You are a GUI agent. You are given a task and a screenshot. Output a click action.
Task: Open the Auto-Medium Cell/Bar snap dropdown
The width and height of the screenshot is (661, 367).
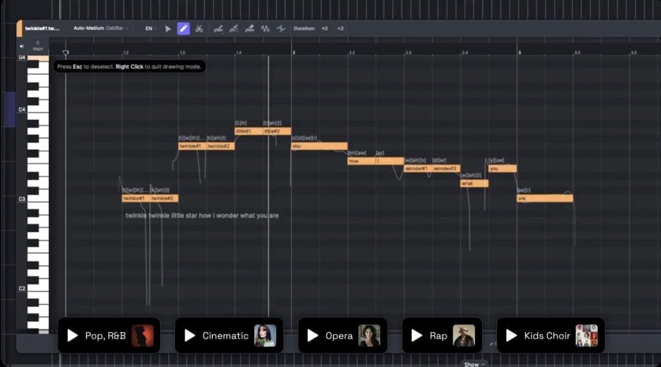(100, 28)
